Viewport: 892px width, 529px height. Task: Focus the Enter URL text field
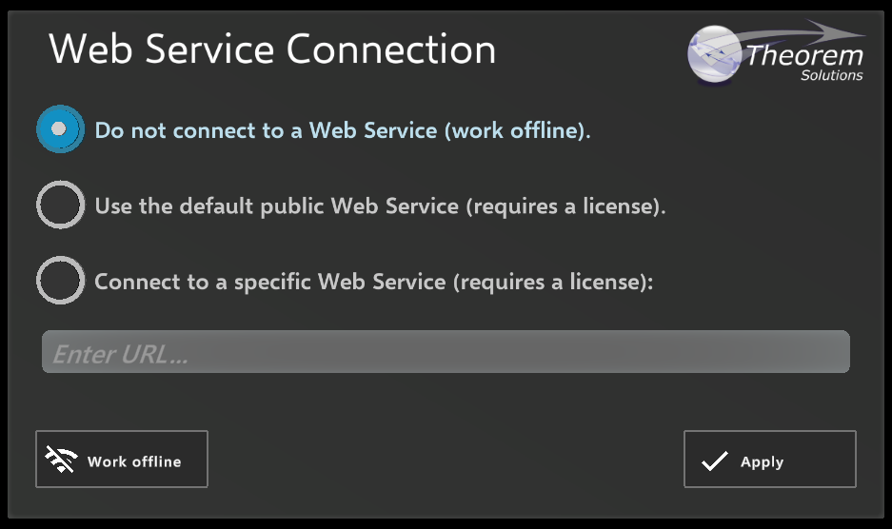click(445, 353)
